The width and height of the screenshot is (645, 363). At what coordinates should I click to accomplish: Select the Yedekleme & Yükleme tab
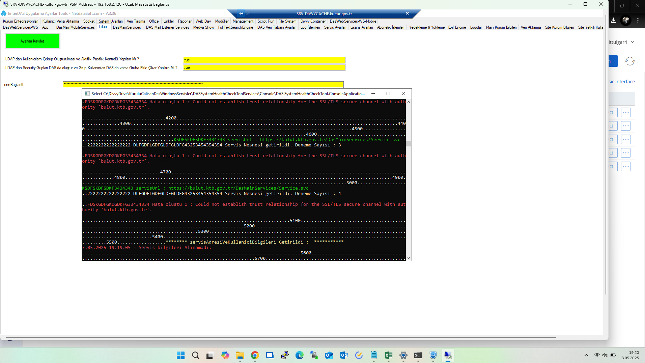click(x=427, y=27)
